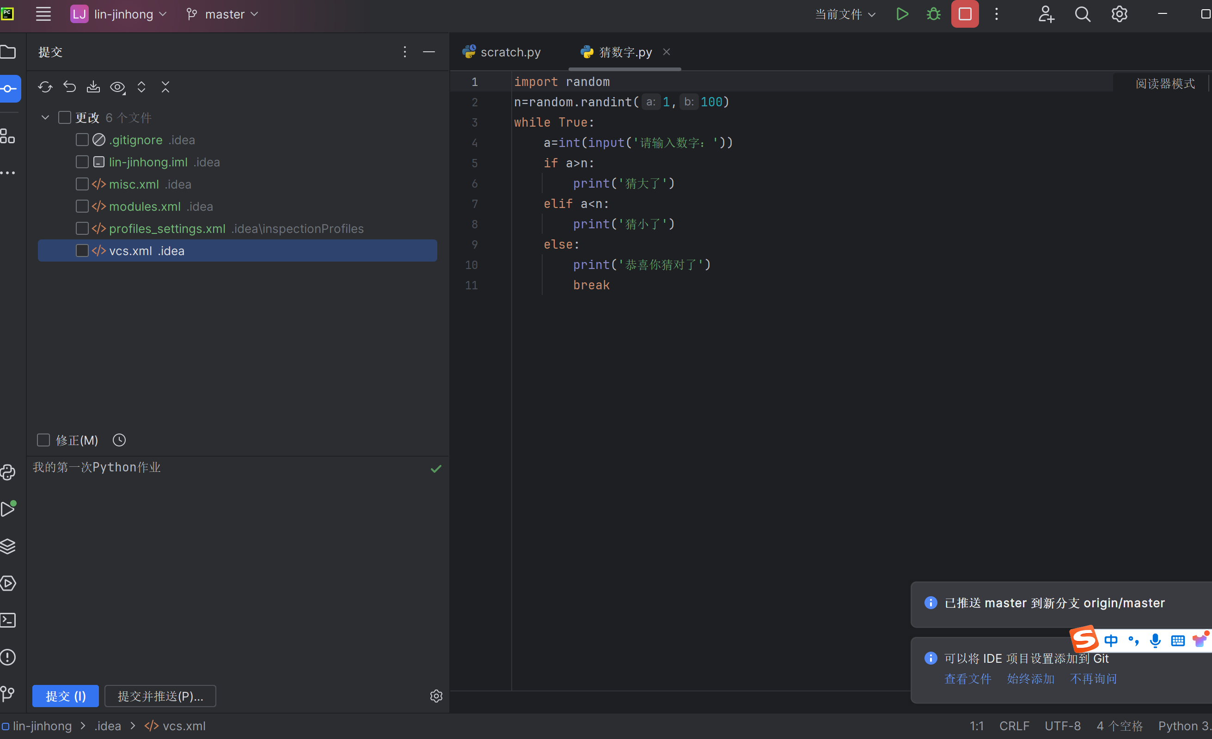The image size is (1212, 739).
Task: Click the refresh changes icon in commit toolbar
Action: (x=45, y=87)
